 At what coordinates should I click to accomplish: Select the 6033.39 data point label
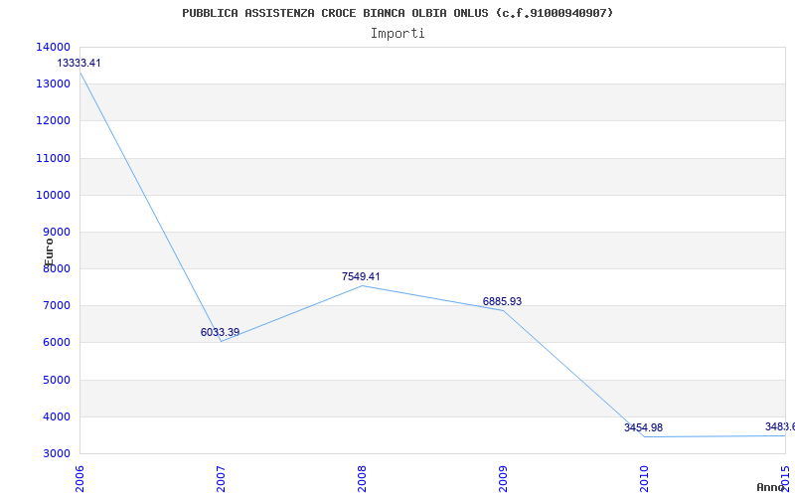click(x=220, y=332)
